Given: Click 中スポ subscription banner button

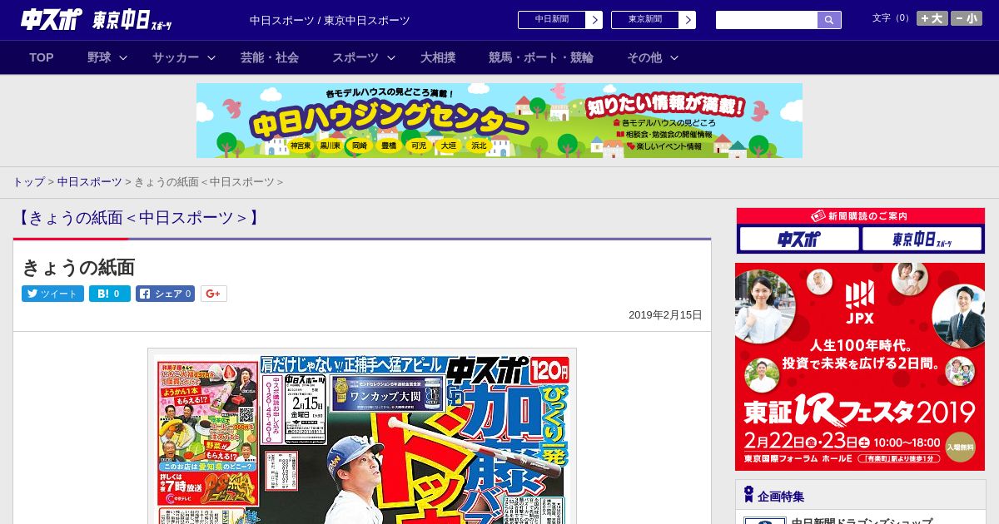Looking at the screenshot, I should tap(799, 240).
